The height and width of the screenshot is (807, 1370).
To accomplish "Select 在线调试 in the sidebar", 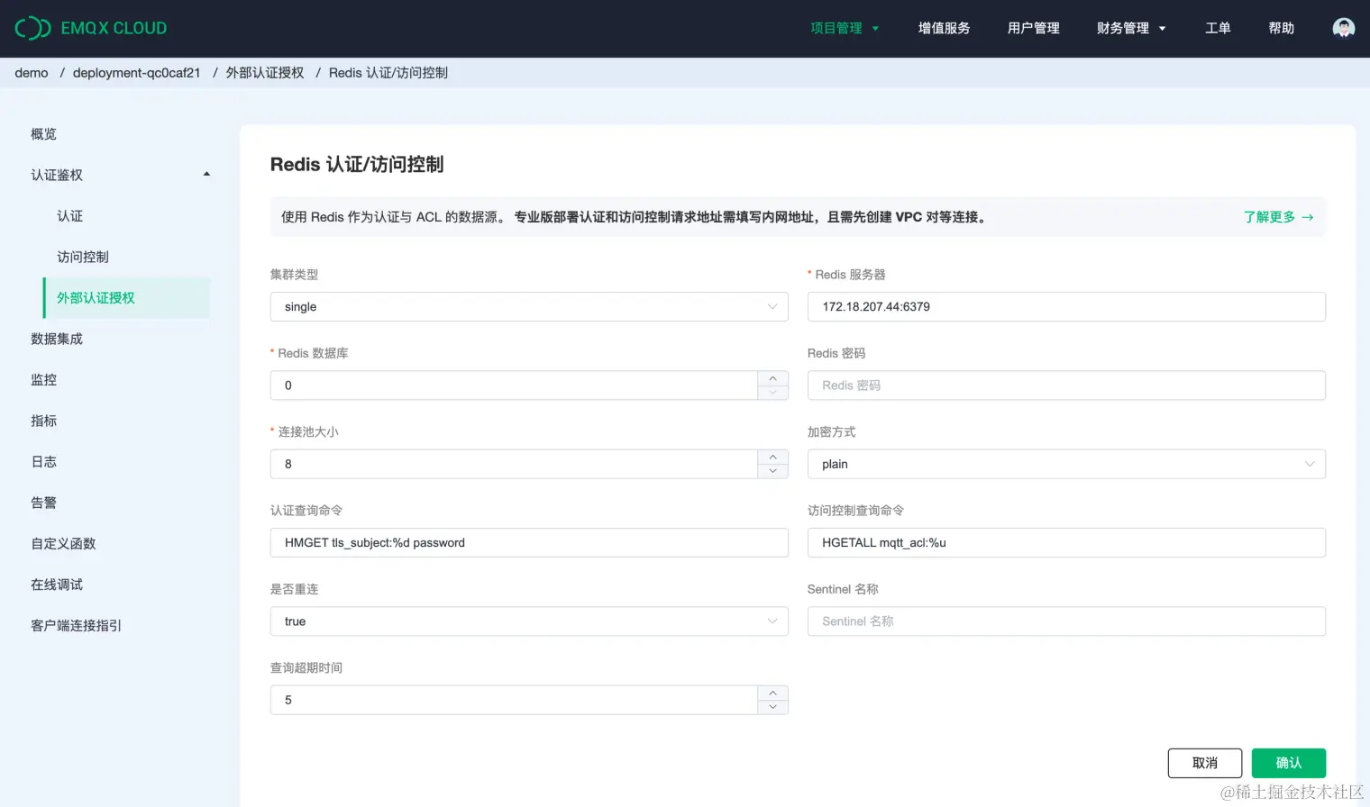I will point(56,584).
